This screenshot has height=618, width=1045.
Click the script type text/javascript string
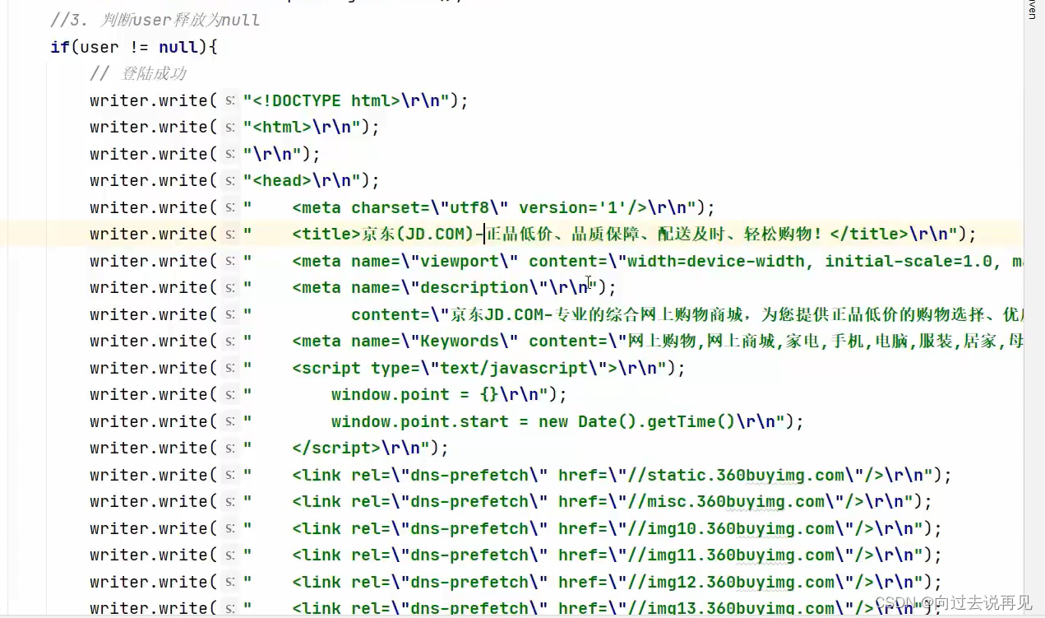pyautogui.click(x=455, y=368)
